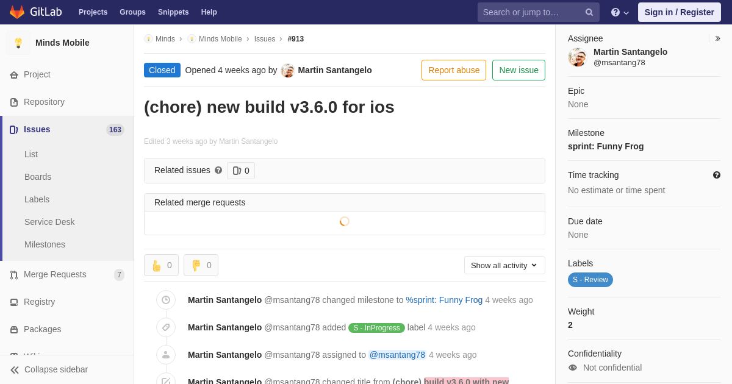Screen dimensions: 732x384
Task: Click the 163 issues count badge
Action: point(115,130)
